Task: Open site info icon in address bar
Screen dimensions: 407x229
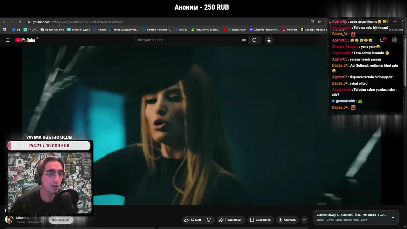Action: [29, 22]
